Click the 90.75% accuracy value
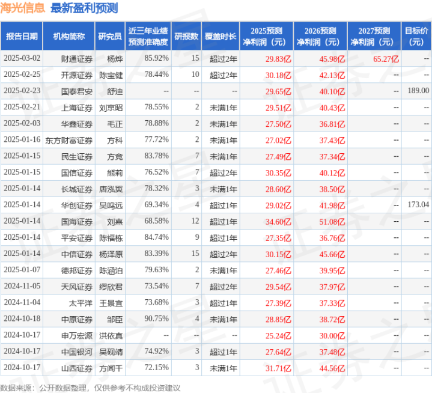Image resolution: width=432 pixels, height=393 pixels. 156,318
